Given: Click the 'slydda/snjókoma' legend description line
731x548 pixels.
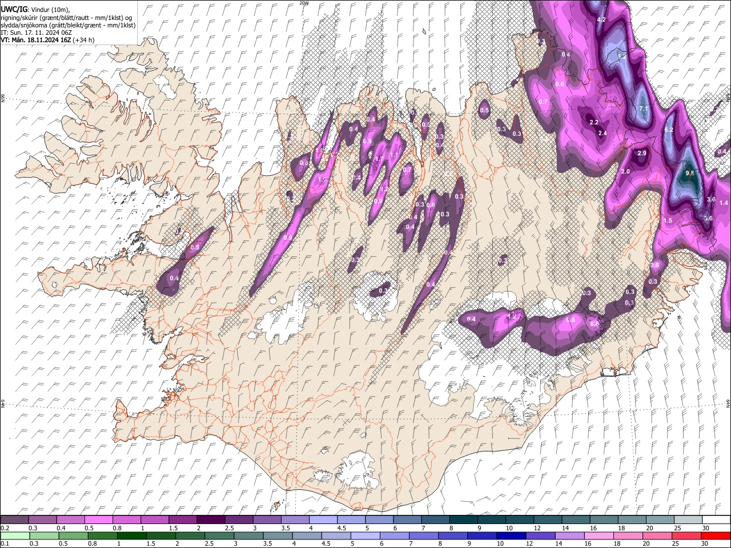Looking at the screenshot, I should 69,25.
